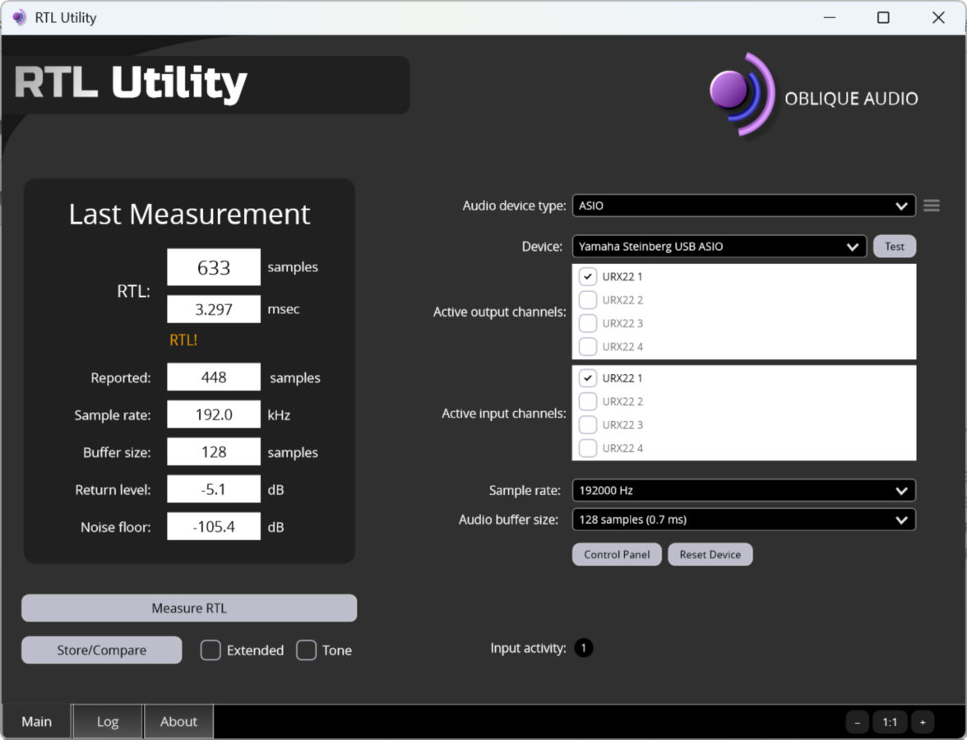Click the Test button next to Device
Image resolution: width=967 pixels, height=740 pixels.
895,246
